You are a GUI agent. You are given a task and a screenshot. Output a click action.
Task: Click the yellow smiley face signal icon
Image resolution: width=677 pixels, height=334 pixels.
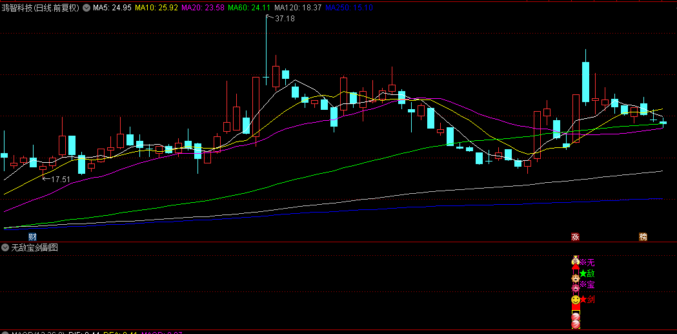(x=576, y=299)
